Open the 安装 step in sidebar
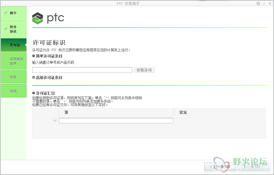 tap(14, 77)
